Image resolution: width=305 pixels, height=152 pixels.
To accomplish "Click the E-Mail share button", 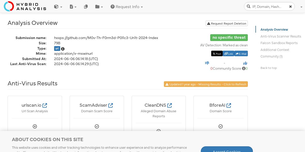I will tap(241, 54).
